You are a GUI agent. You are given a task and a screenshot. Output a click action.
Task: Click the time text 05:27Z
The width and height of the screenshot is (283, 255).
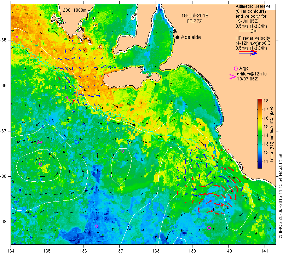click(194, 21)
